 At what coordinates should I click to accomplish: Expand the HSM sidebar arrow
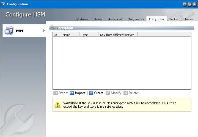43,30
